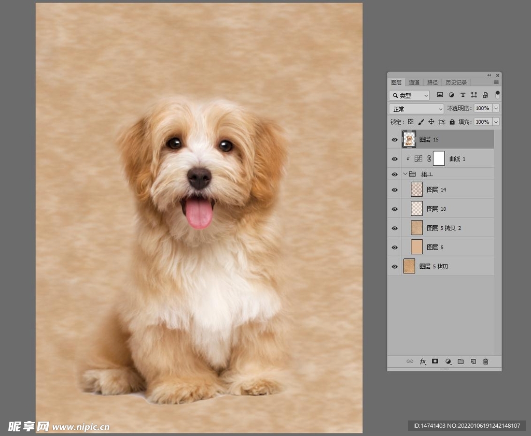
Task: Delete layer trash icon
Action: (x=485, y=361)
